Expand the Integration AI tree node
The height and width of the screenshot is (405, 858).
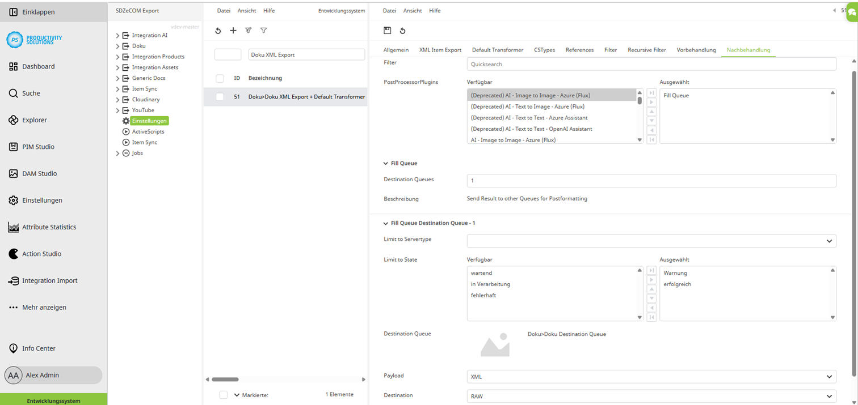(x=117, y=35)
